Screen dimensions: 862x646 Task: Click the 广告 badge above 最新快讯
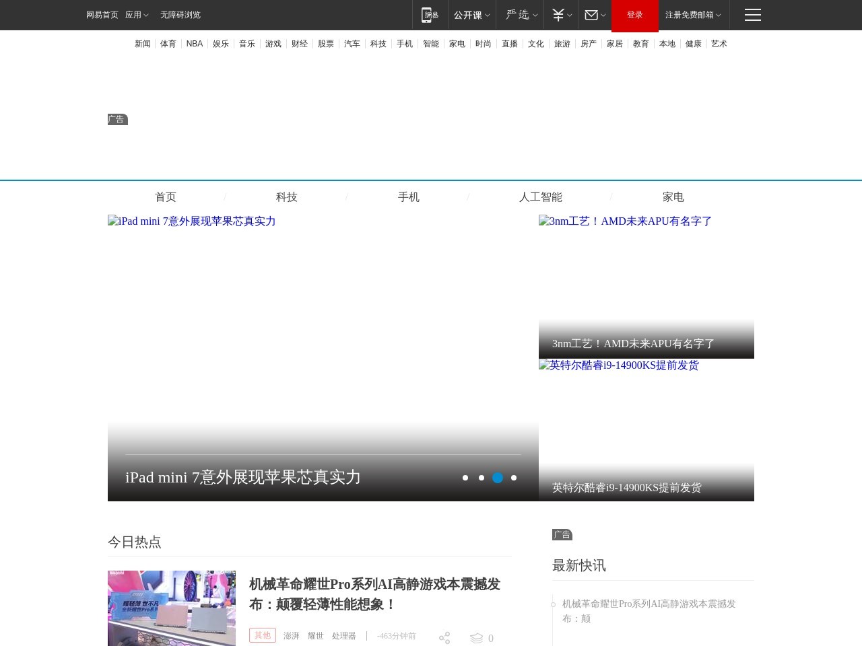[x=562, y=534]
